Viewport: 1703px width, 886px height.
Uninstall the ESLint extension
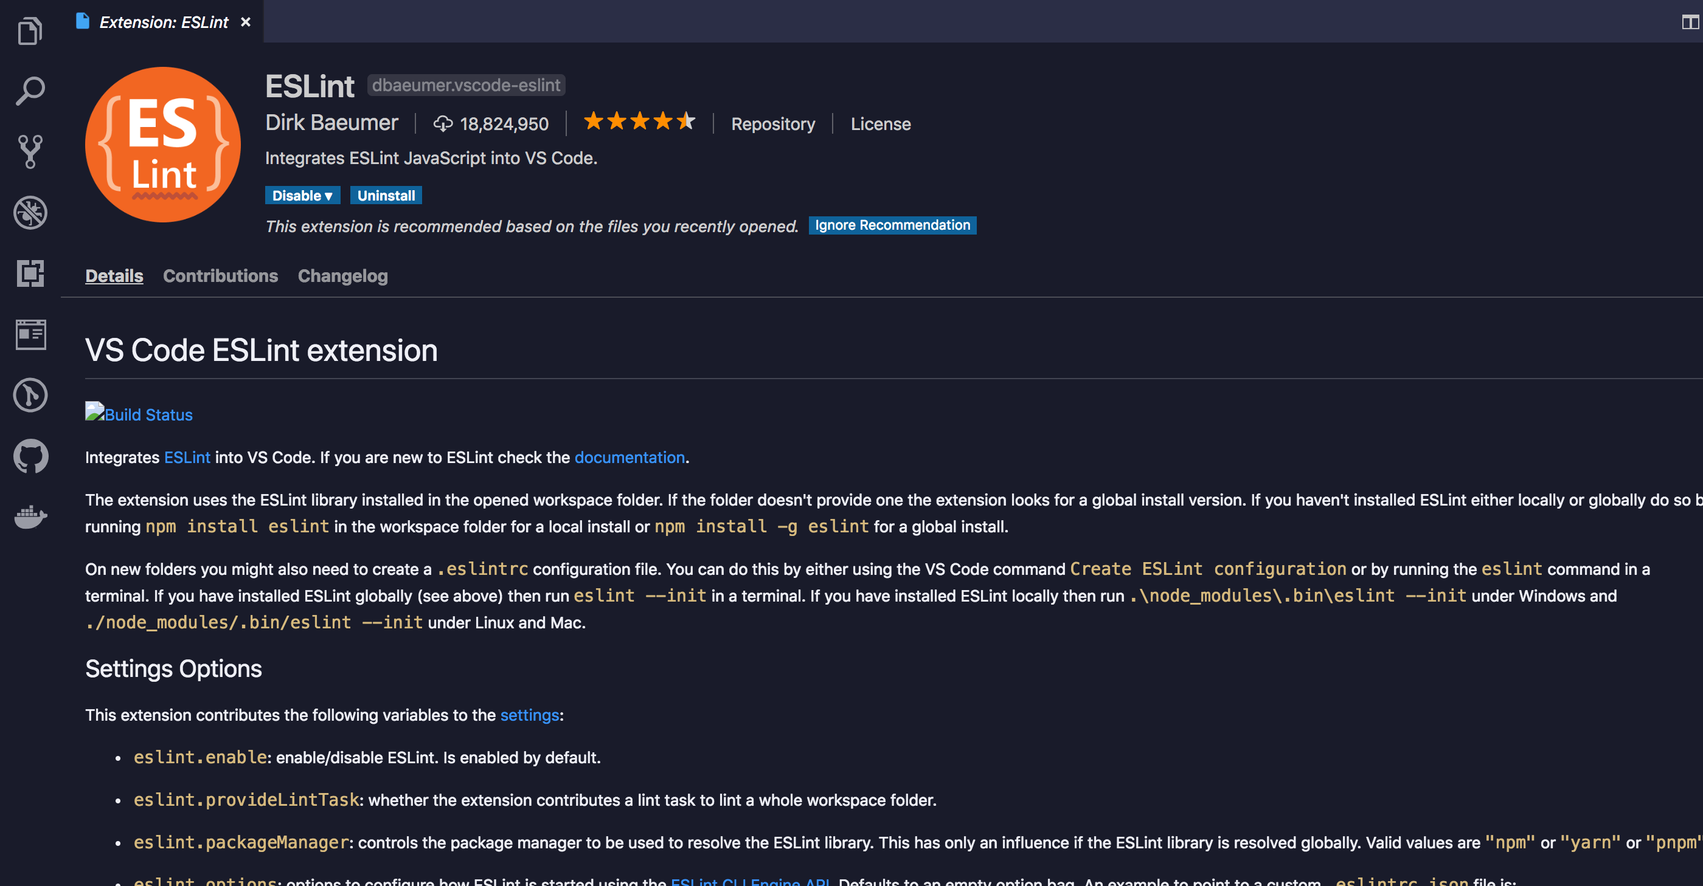pyautogui.click(x=386, y=196)
